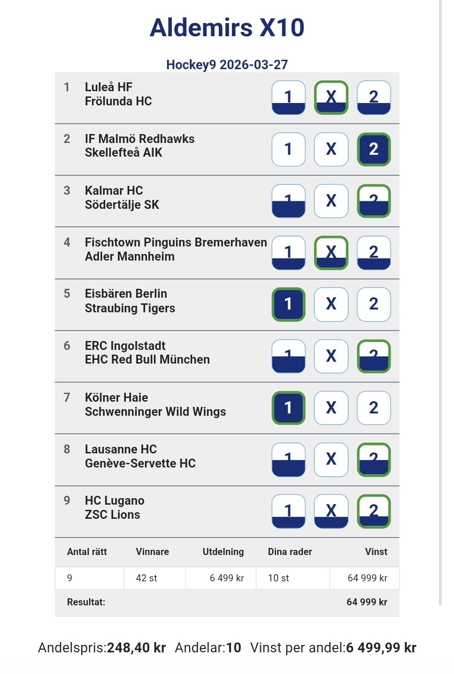This screenshot has height=674, width=454.
Task: Click the Dina rader column header
Action: point(290,552)
